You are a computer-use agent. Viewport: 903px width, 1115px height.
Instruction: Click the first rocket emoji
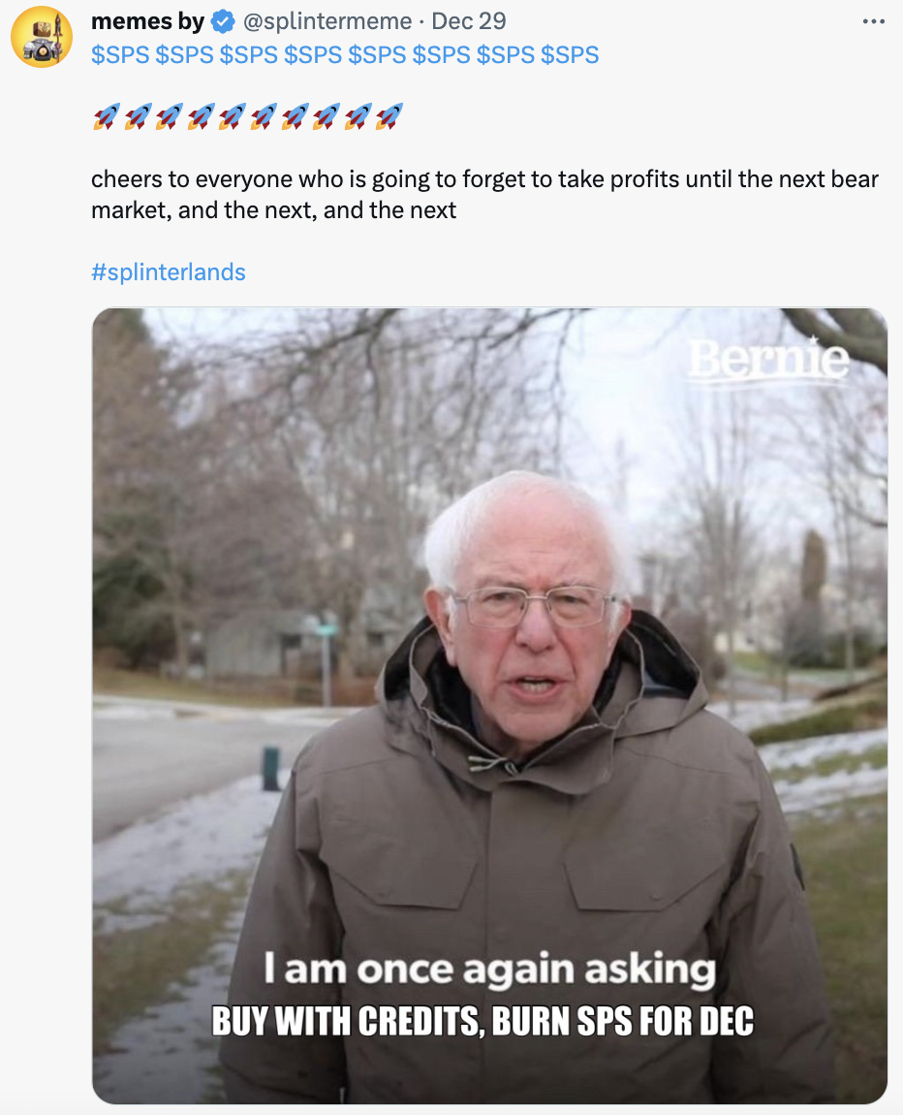[x=106, y=118]
